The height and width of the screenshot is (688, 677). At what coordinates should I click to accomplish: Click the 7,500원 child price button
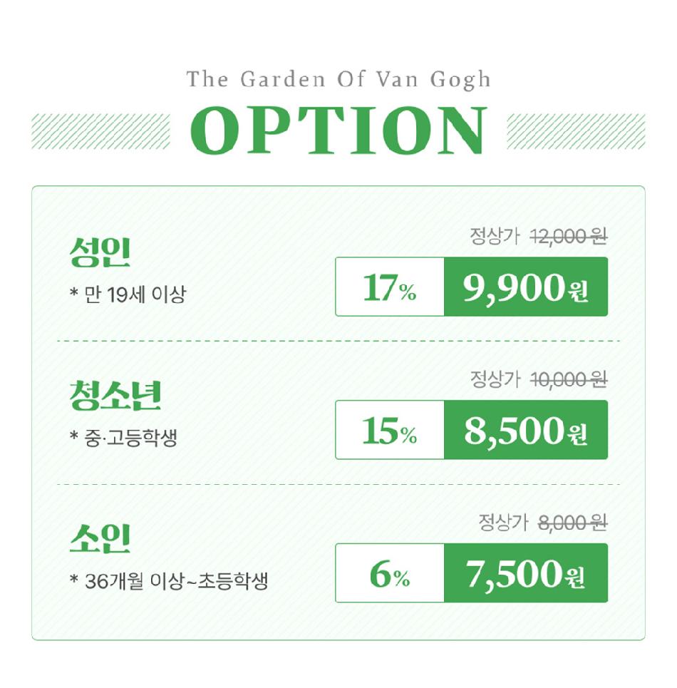click(526, 573)
